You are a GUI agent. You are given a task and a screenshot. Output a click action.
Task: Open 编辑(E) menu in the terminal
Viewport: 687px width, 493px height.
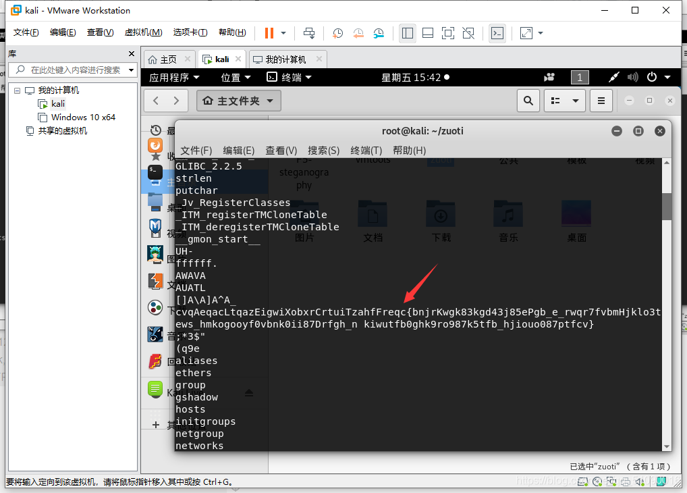[x=239, y=151]
